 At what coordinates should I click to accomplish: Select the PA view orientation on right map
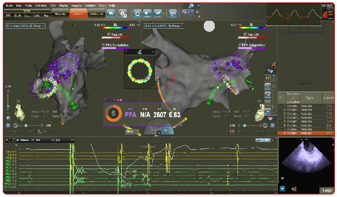pos(232,131)
